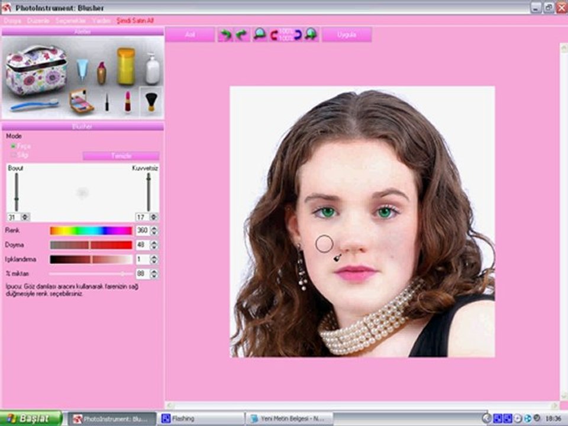This screenshot has width=568, height=426.
Task: Click the undo green arrow
Action: pos(225,35)
